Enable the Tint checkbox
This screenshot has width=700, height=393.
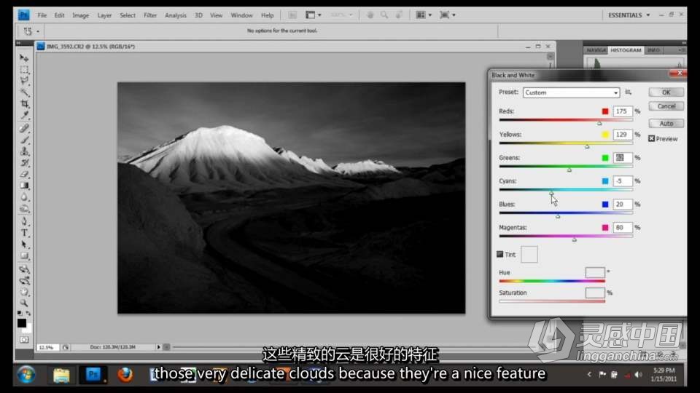tap(499, 254)
